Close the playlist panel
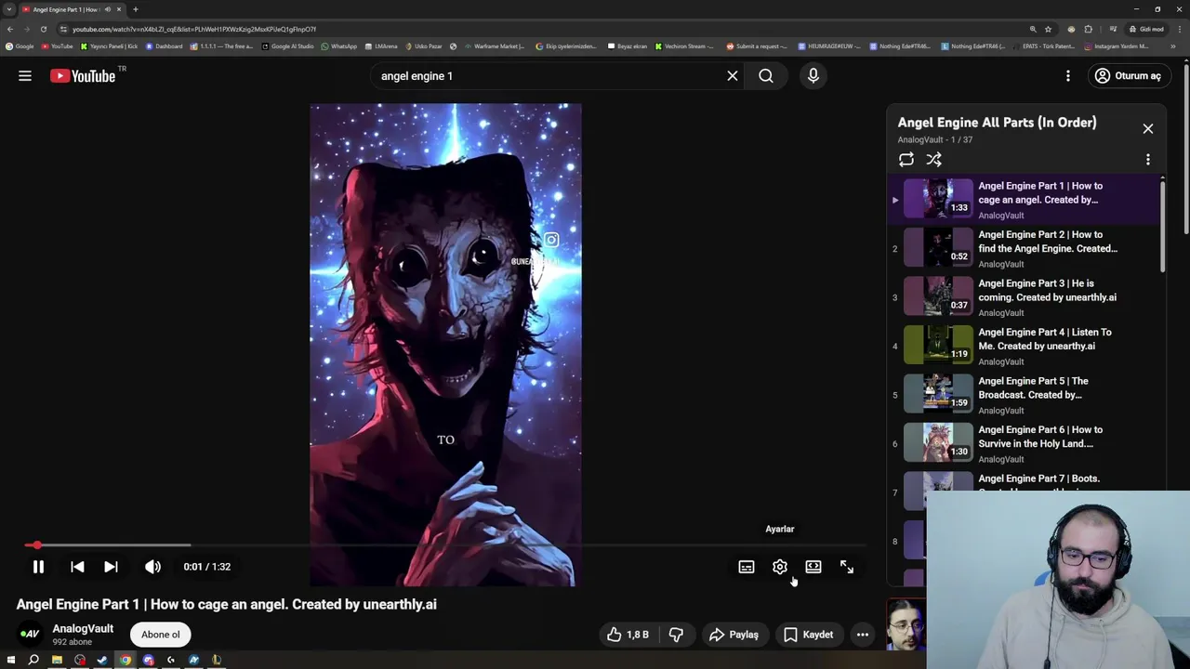Viewport: 1190px width, 669px height. tap(1148, 129)
